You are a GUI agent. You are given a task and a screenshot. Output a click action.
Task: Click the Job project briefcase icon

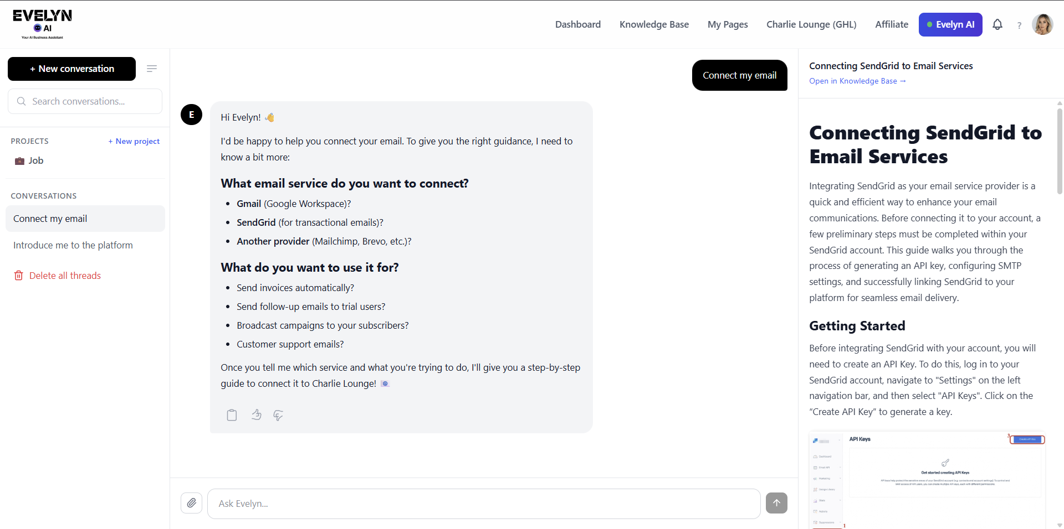click(x=19, y=161)
